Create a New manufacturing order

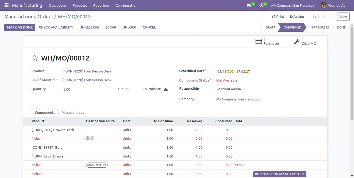[343, 17]
